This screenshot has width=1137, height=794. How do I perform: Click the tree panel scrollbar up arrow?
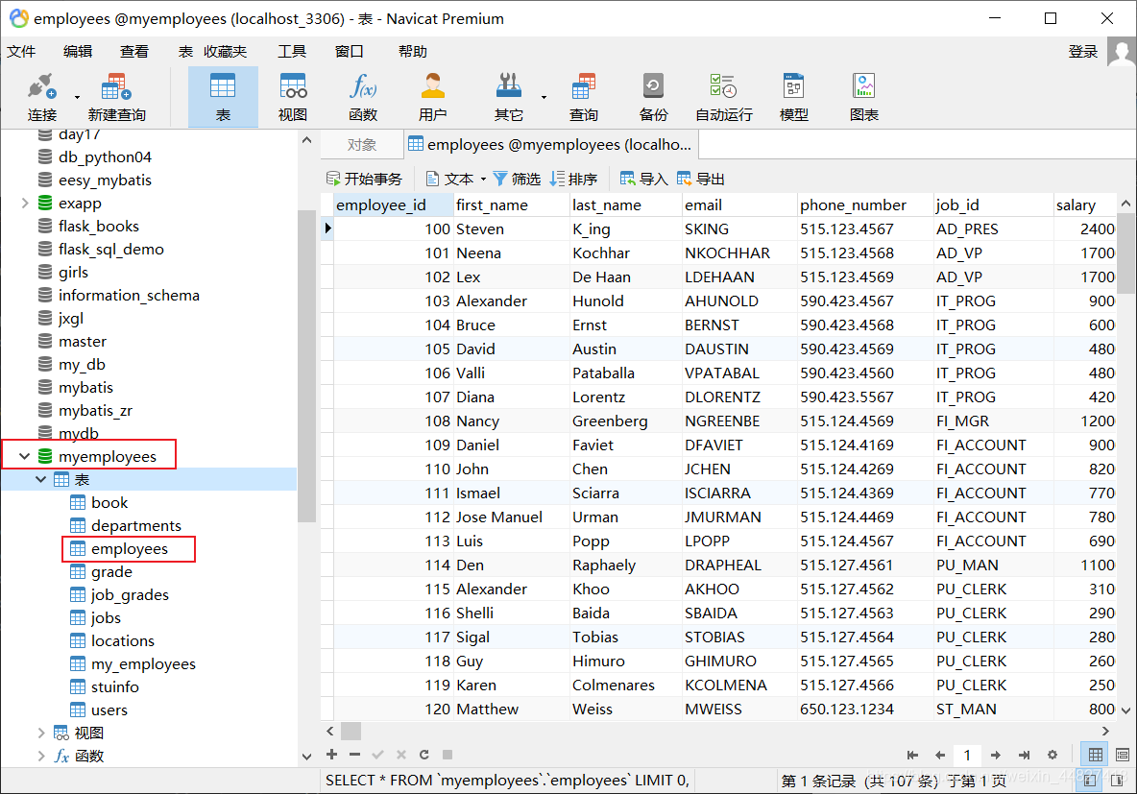306,140
